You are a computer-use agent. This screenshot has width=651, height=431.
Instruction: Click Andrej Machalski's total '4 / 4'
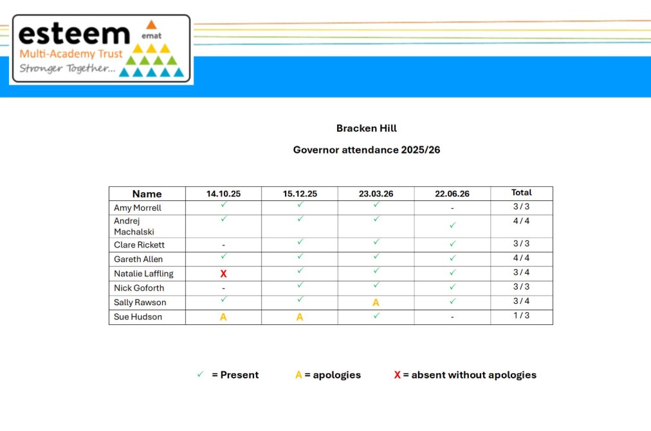522,221
